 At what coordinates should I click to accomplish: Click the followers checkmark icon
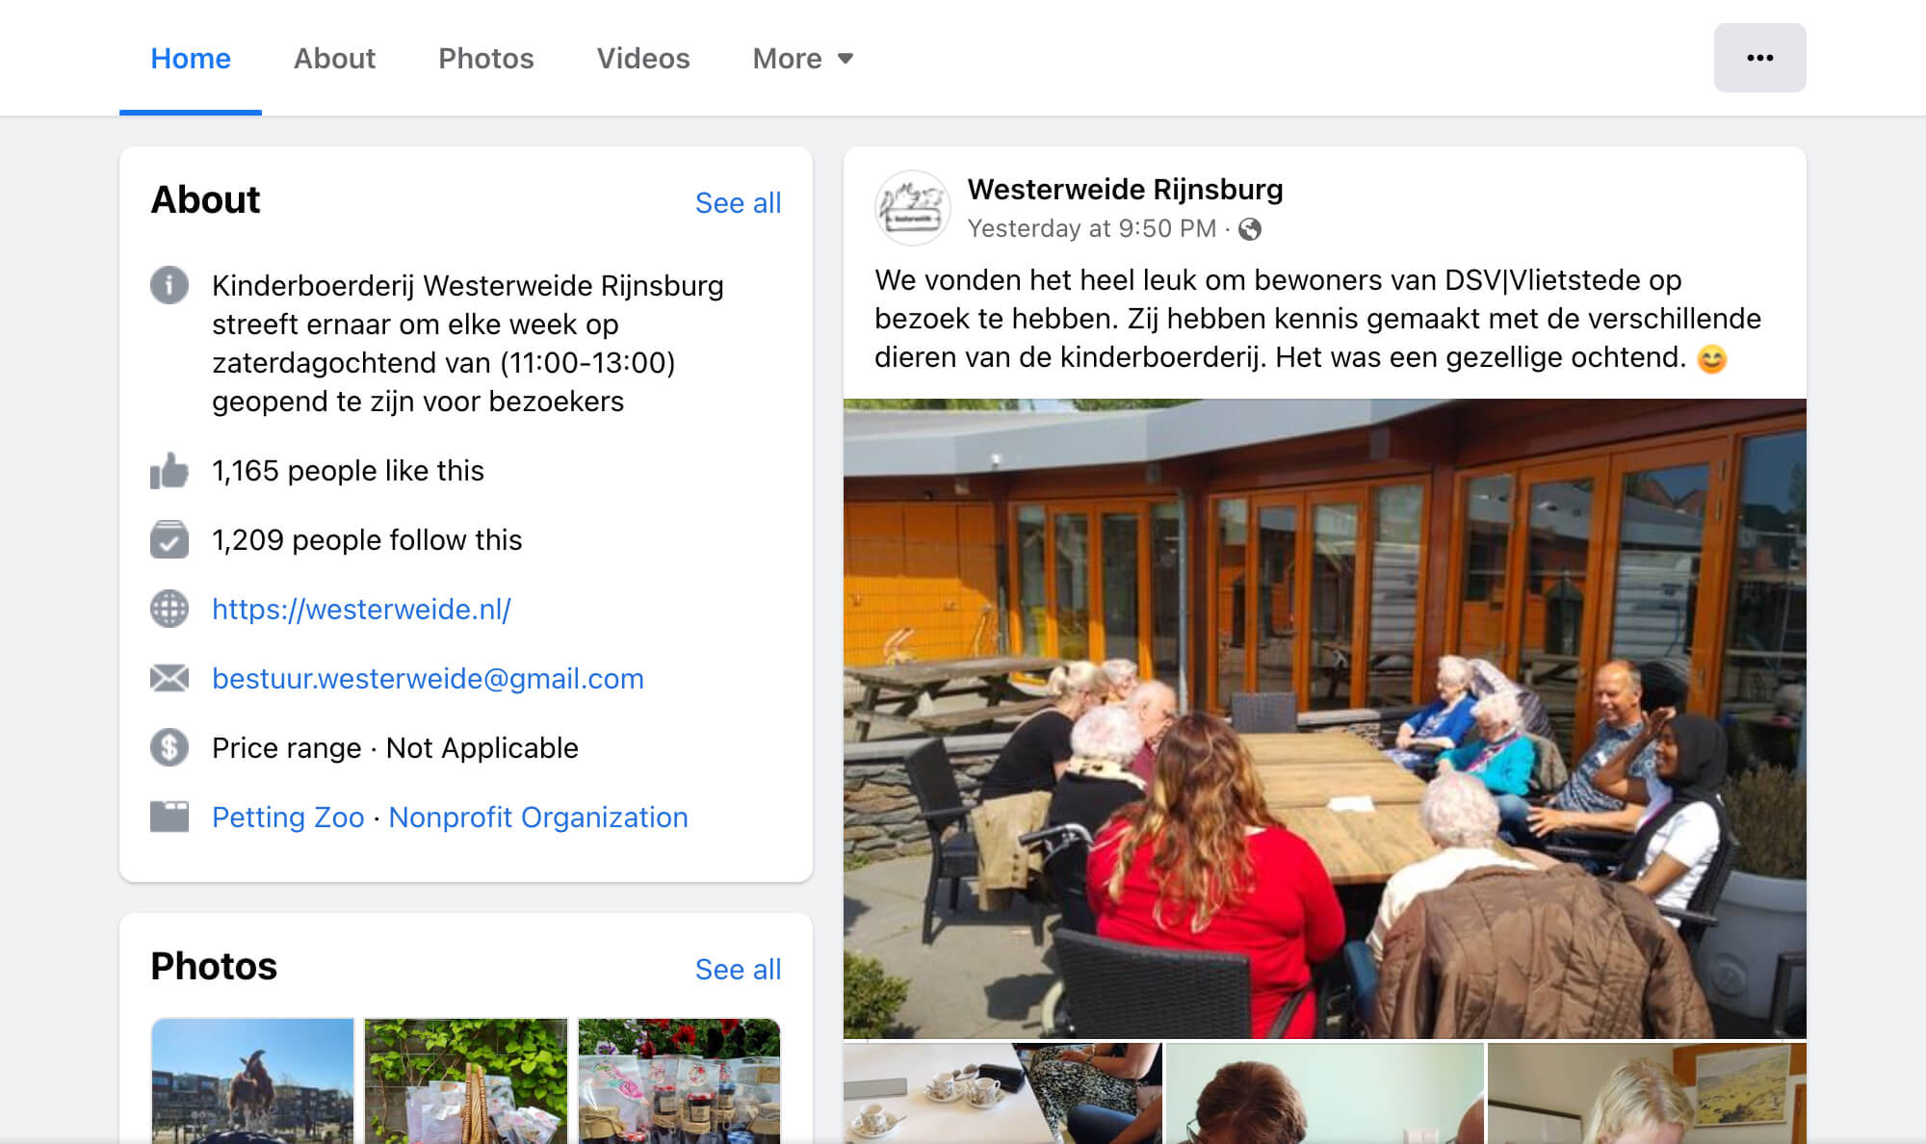click(169, 540)
